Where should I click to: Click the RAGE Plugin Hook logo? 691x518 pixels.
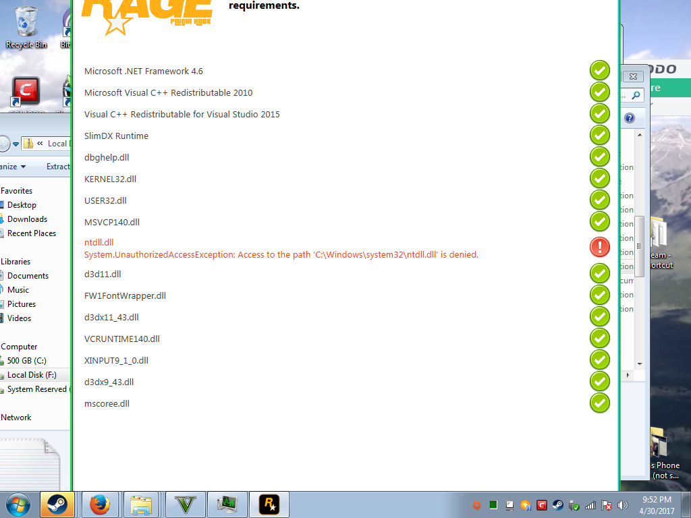click(147, 17)
